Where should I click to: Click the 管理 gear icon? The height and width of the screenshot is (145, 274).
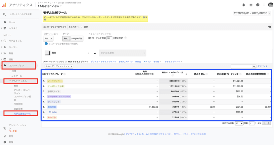pyautogui.click(x=5, y=142)
